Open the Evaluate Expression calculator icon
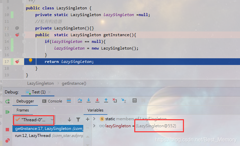The width and height of the screenshot is (240, 146). (135, 100)
